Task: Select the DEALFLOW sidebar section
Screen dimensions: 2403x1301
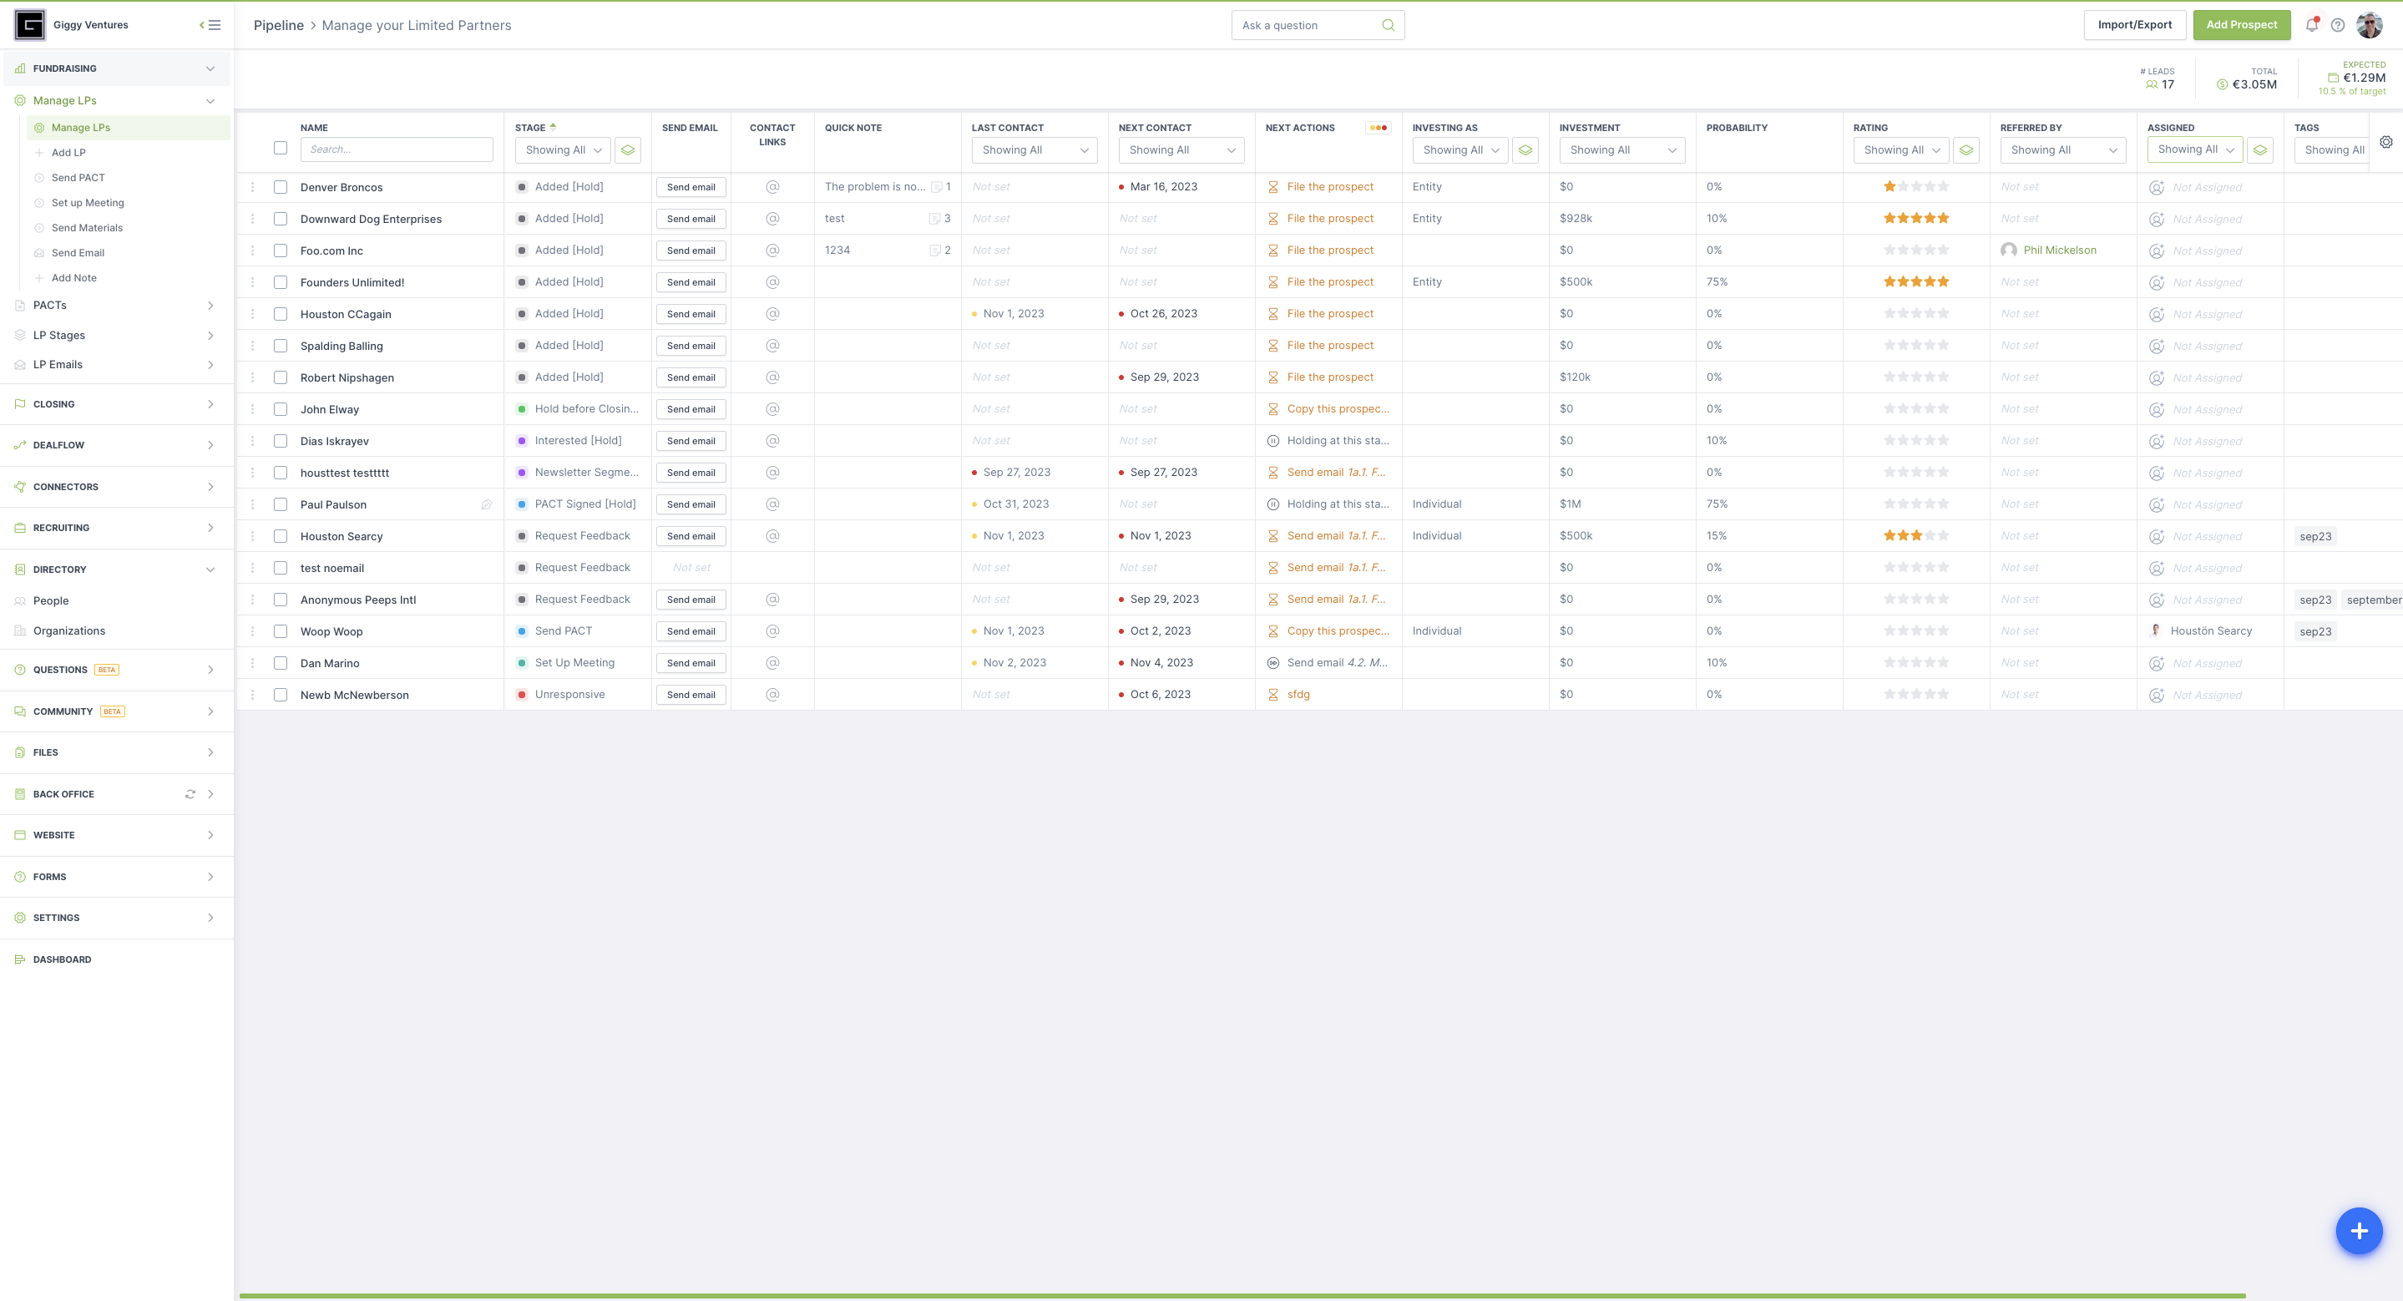Action: 114,445
